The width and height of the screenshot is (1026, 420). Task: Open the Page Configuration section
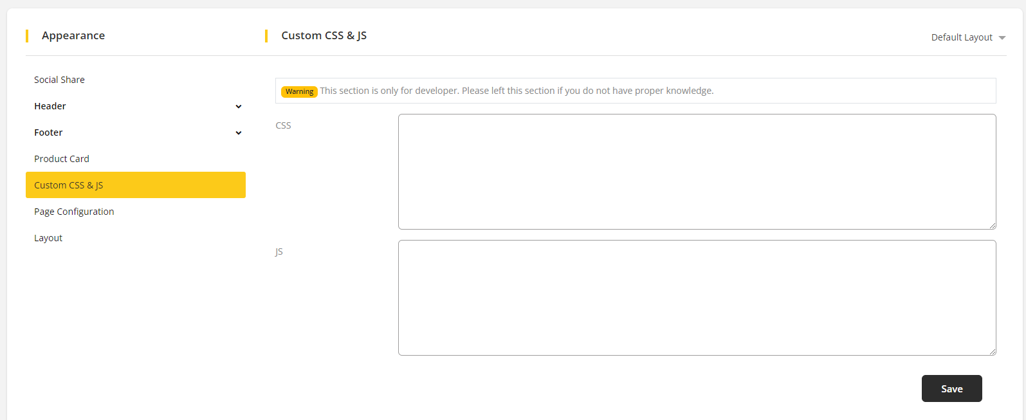click(x=74, y=212)
